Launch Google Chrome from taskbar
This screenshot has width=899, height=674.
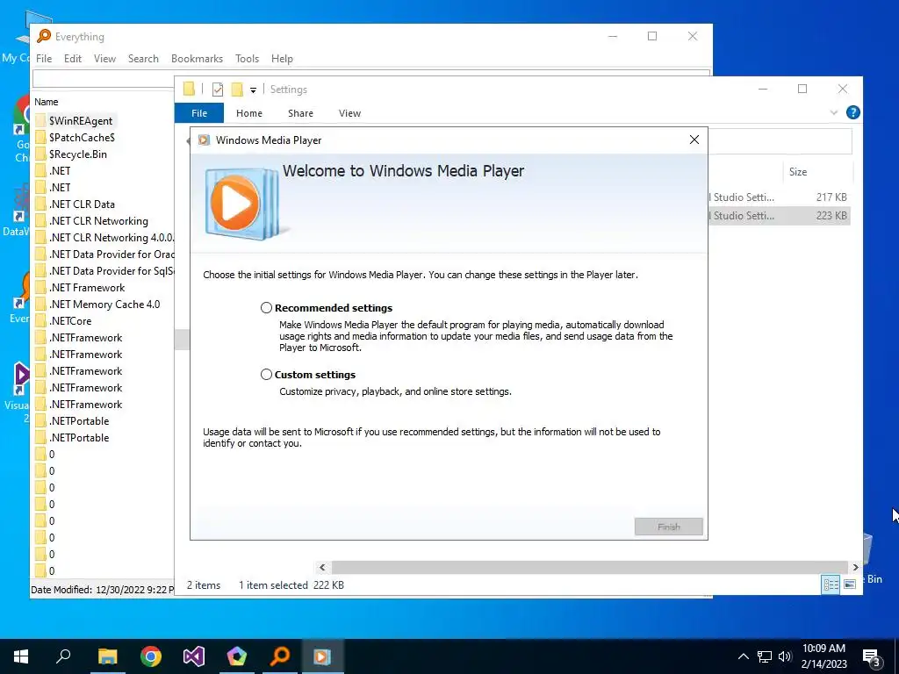pyautogui.click(x=151, y=656)
